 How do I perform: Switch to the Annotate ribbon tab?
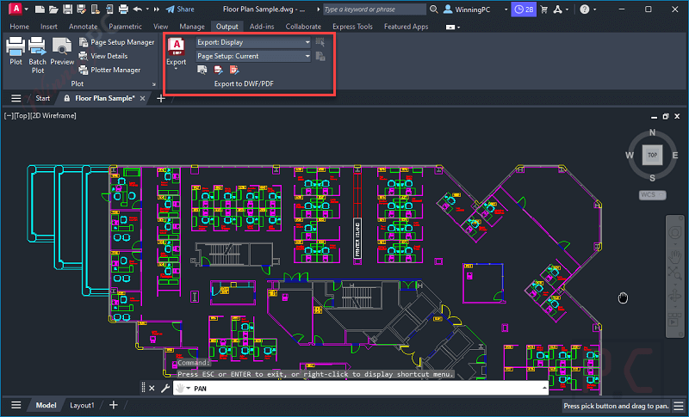click(83, 27)
